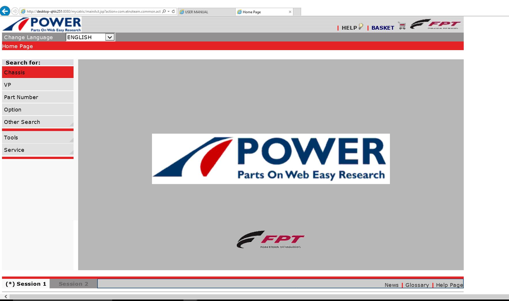This screenshot has width=509, height=301.
Task: Click the browser address bar URL
Action: tap(94, 12)
